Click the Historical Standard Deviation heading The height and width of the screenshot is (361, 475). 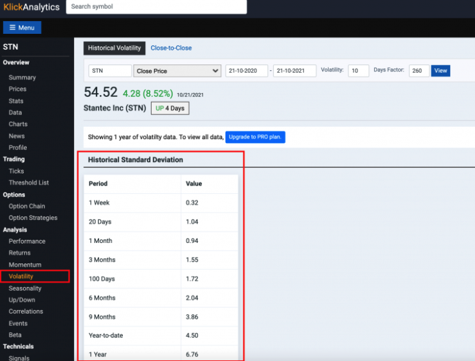coord(136,159)
